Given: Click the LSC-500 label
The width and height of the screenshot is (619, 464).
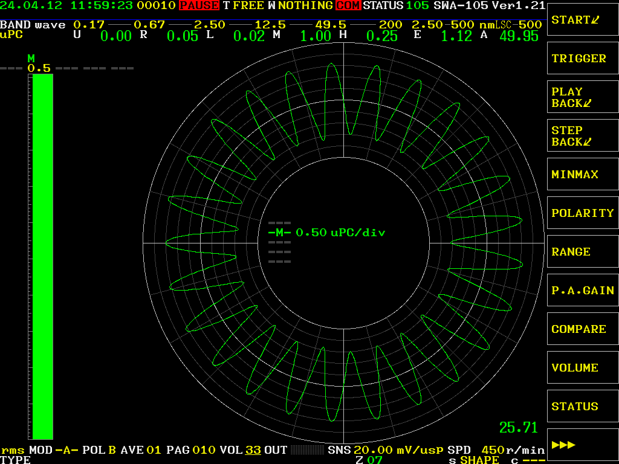Looking at the screenshot, I should (519, 25).
